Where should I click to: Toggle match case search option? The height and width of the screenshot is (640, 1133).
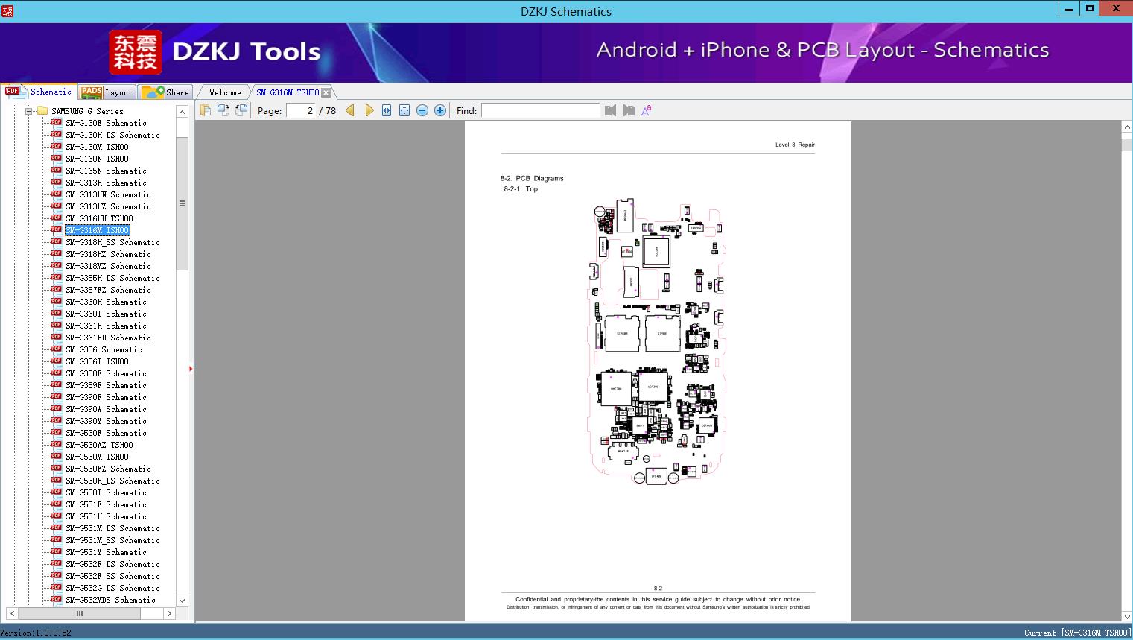click(647, 110)
